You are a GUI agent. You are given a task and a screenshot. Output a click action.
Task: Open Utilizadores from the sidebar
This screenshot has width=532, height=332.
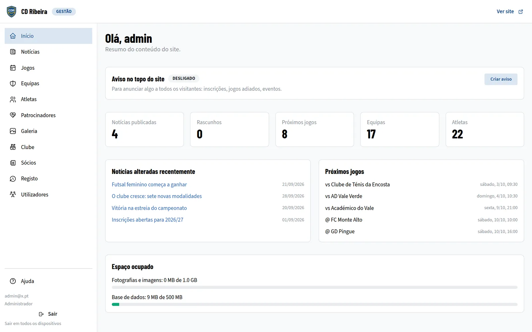point(48,195)
